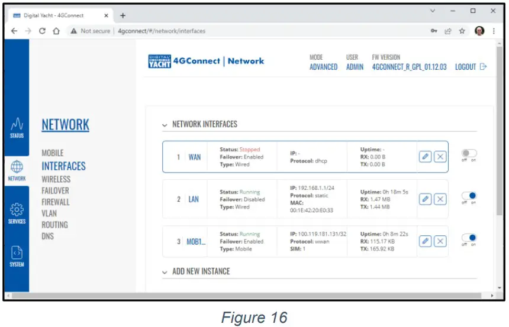
Task: Close the Digital Yacht 4GConnect tab
Action: tap(106, 15)
